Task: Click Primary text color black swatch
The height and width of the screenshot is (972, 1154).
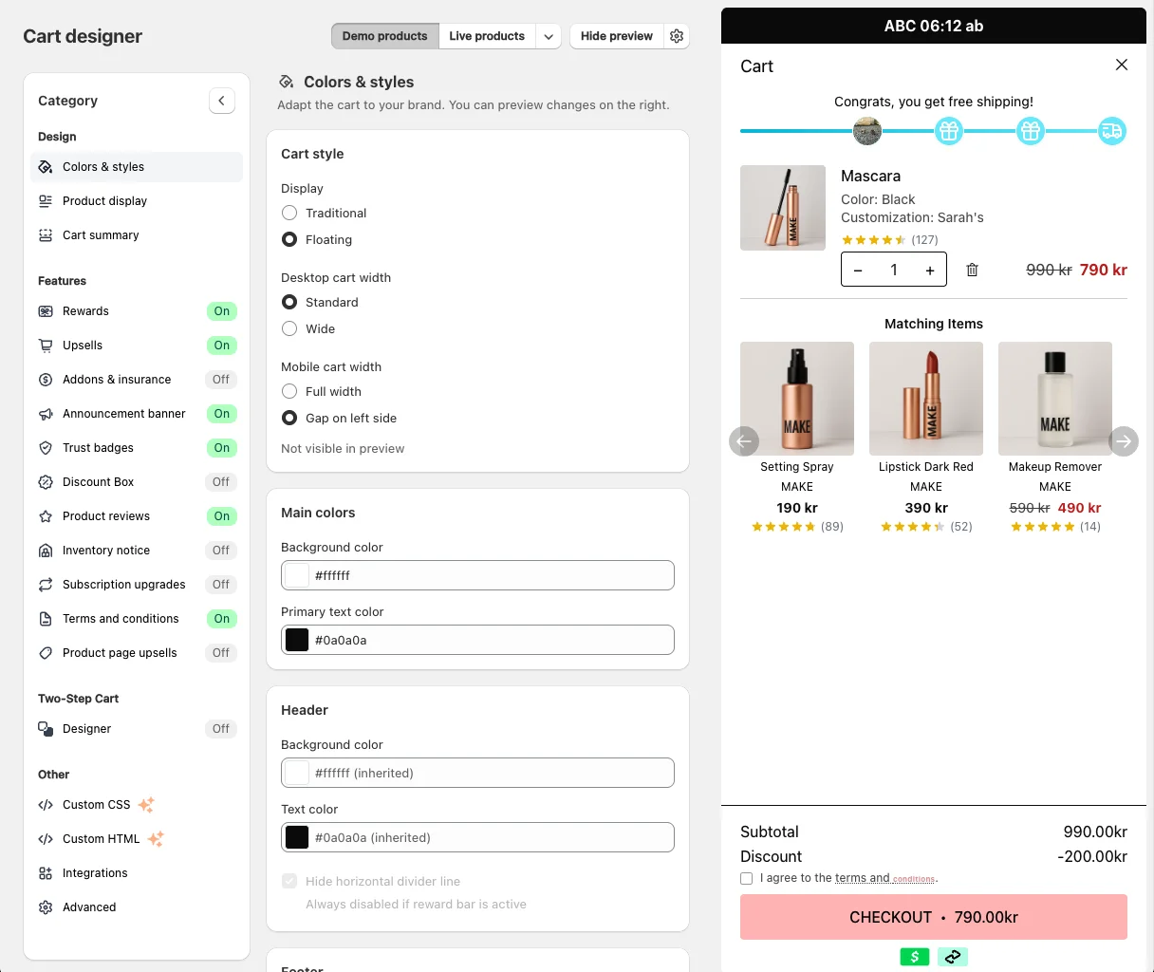Action: pos(297,640)
